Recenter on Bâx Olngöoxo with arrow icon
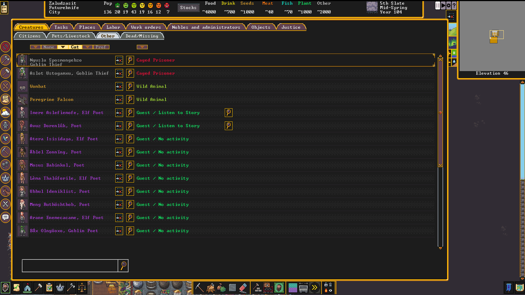 119,231
